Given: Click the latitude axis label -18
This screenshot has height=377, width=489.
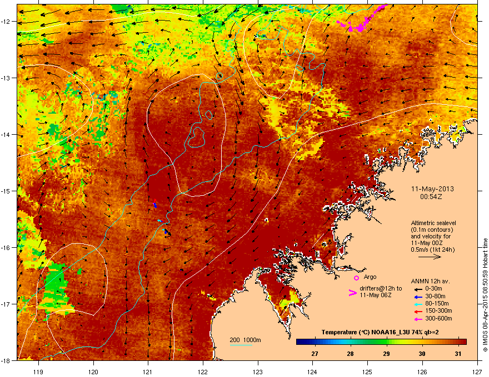Looking at the screenshot, I should click(6, 360).
